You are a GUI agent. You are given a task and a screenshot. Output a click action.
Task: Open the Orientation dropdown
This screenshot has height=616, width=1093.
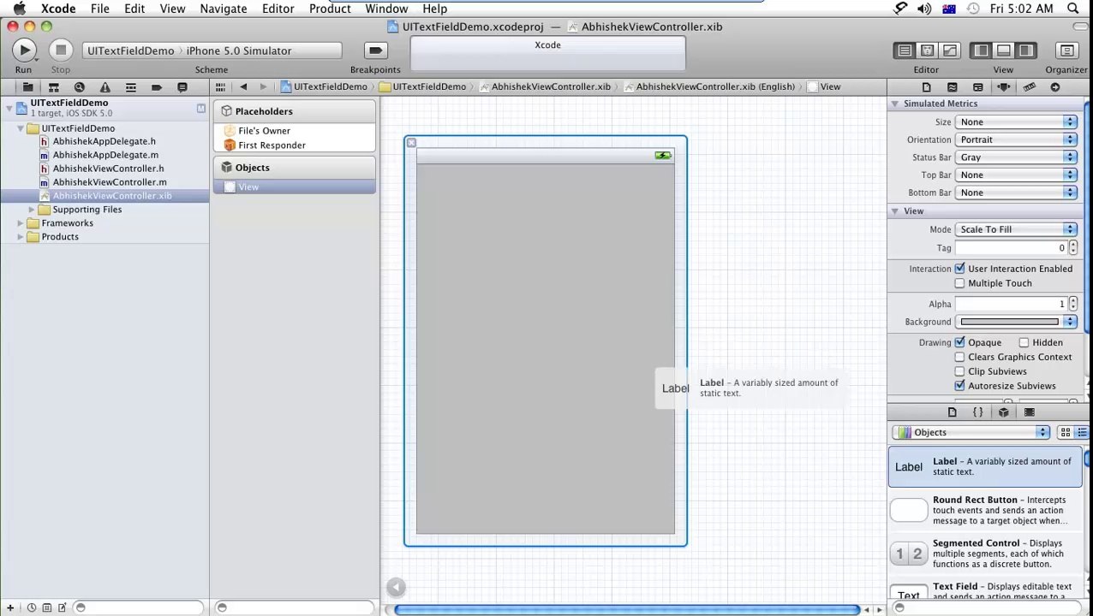[x=1016, y=139]
